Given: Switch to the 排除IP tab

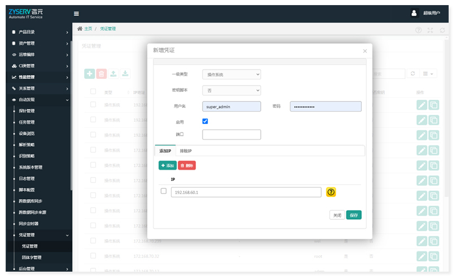Looking at the screenshot, I should tap(186, 151).
